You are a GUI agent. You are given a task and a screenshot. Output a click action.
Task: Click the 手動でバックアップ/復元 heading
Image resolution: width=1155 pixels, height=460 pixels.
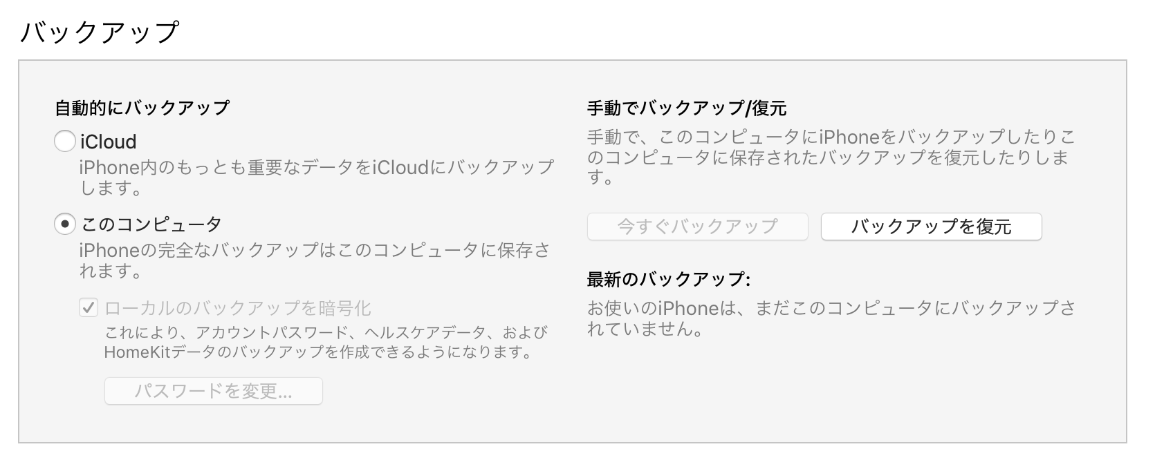(x=686, y=108)
